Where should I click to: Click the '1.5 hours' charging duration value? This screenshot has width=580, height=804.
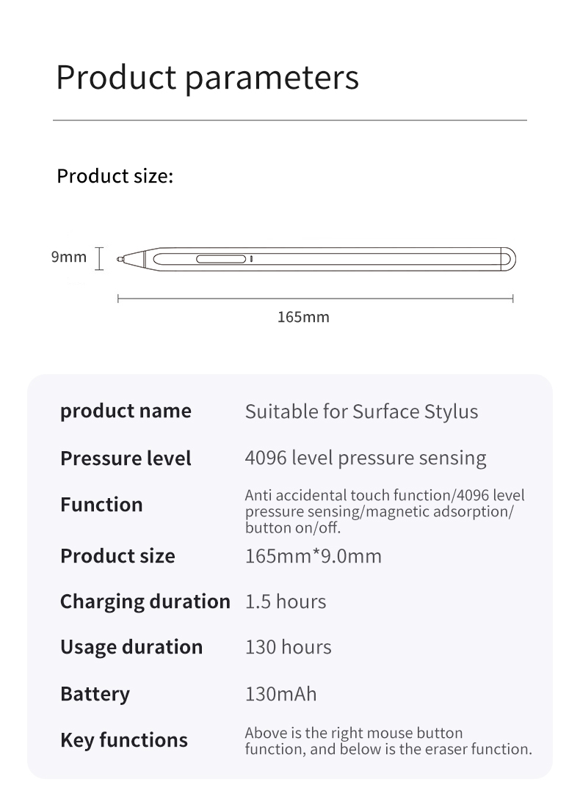(286, 602)
